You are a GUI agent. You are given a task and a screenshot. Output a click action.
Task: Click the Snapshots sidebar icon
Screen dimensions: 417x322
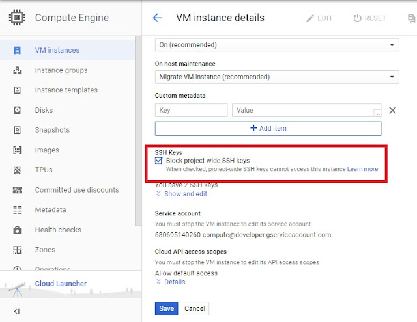(x=17, y=130)
